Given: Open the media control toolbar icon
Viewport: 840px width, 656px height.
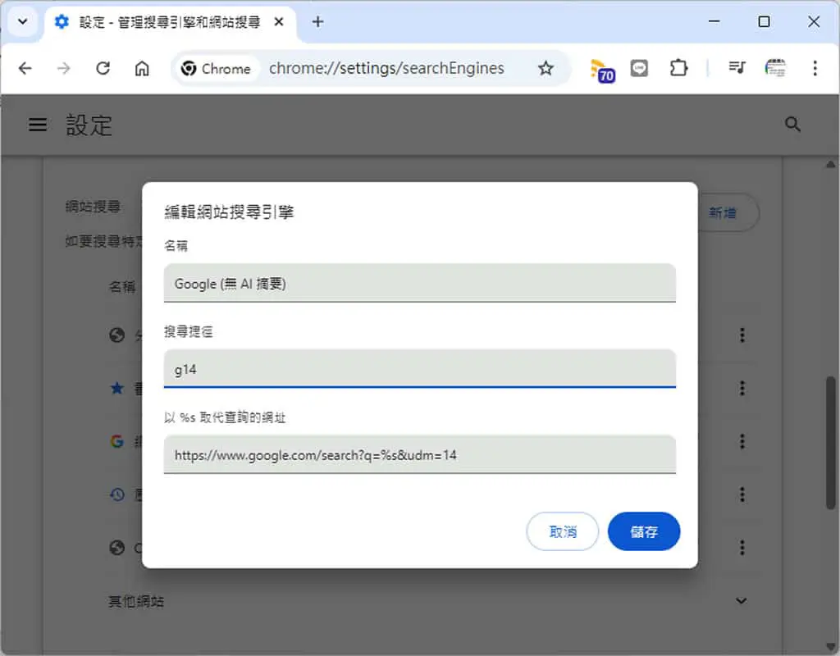Looking at the screenshot, I should click(x=737, y=68).
